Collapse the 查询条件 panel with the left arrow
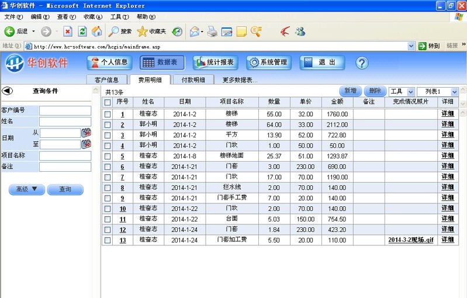Viewport: 467px width, 298px height. [8, 91]
